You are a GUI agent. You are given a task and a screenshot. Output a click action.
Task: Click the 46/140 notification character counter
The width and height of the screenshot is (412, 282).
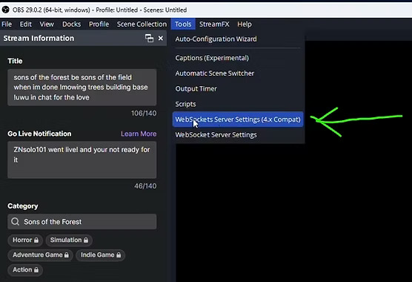(x=145, y=186)
